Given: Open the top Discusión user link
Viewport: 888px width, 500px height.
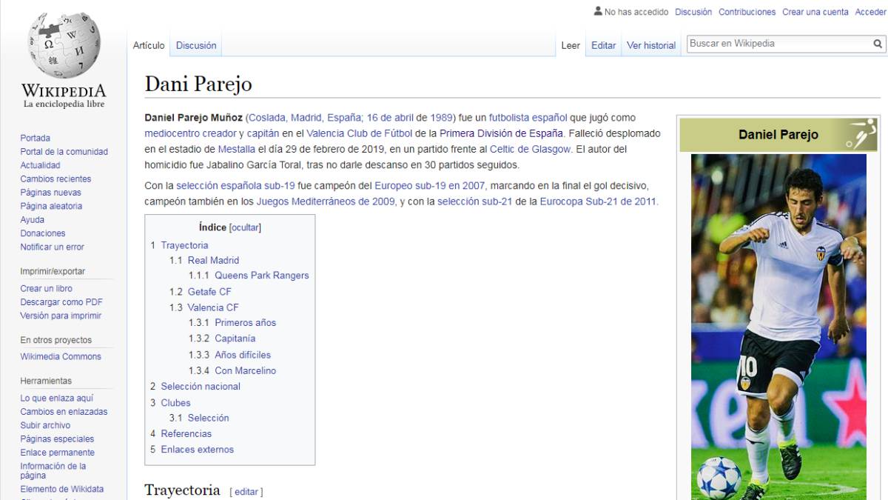Looking at the screenshot, I should point(693,12).
